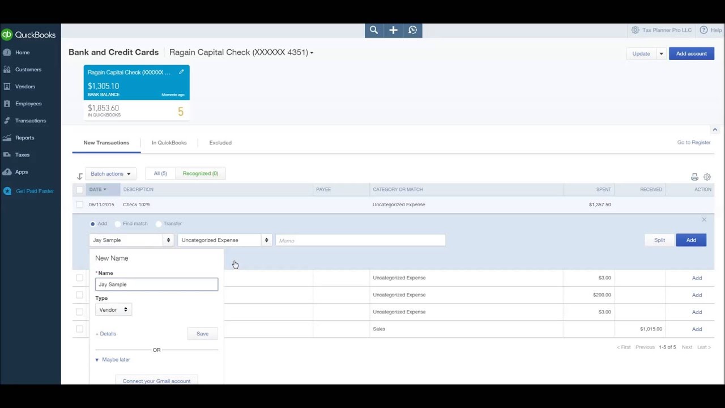Open Batch actions dropdown

point(110,174)
